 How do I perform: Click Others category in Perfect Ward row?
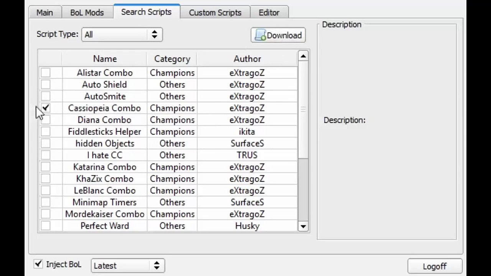click(172, 226)
